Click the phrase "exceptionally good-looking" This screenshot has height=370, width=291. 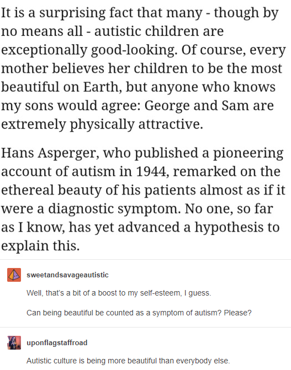[x=89, y=50]
